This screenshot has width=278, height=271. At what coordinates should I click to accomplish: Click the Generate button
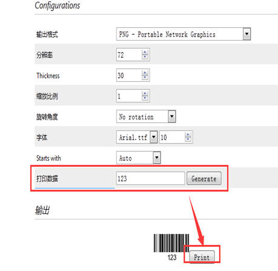[x=204, y=178]
